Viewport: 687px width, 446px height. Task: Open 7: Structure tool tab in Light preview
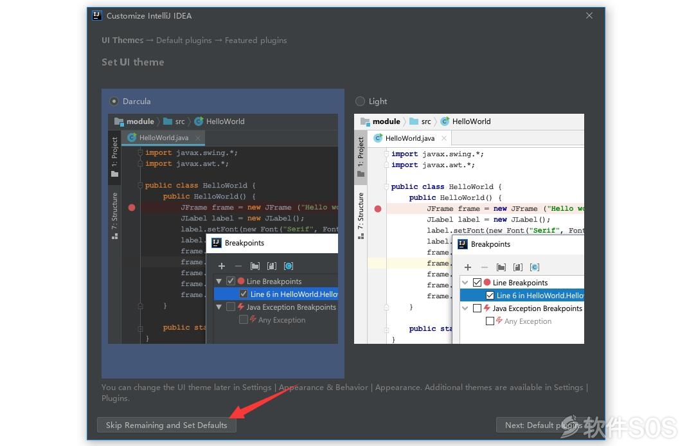point(361,215)
